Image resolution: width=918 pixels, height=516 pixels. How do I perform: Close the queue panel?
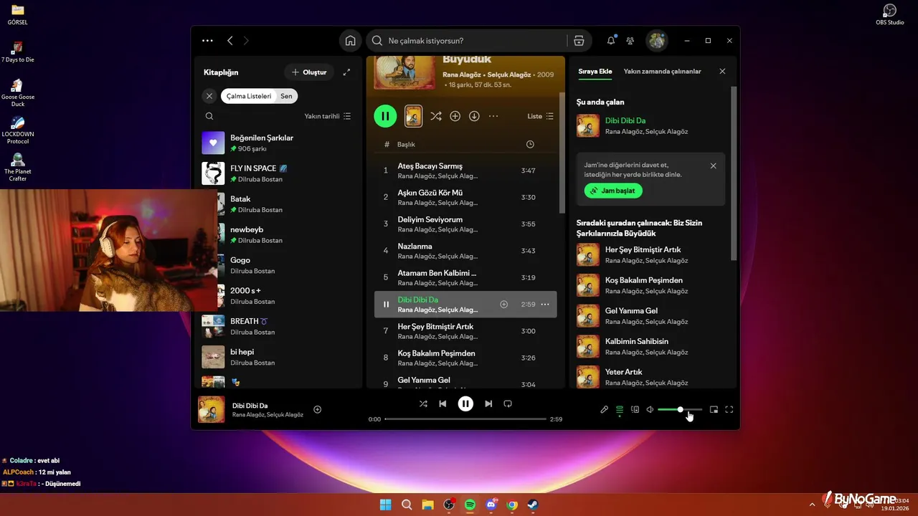click(x=722, y=72)
